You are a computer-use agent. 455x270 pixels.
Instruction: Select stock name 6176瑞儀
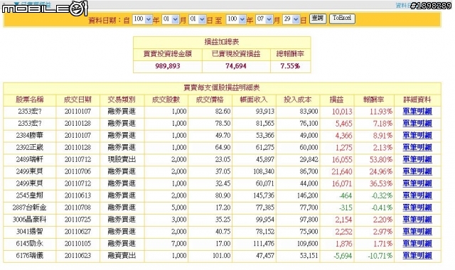pyautogui.click(x=30, y=256)
